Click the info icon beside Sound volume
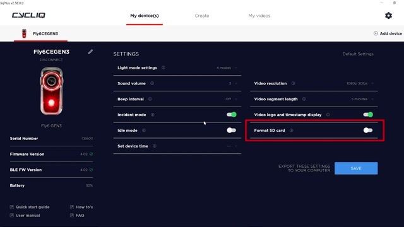404x227 pixels. tap(152, 83)
